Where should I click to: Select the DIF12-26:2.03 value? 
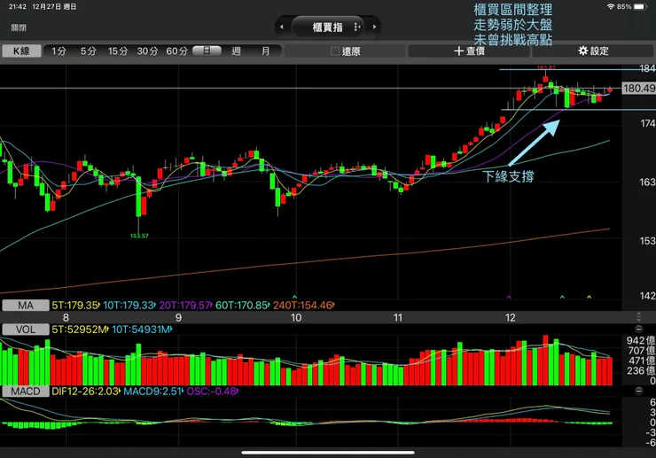coord(86,392)
